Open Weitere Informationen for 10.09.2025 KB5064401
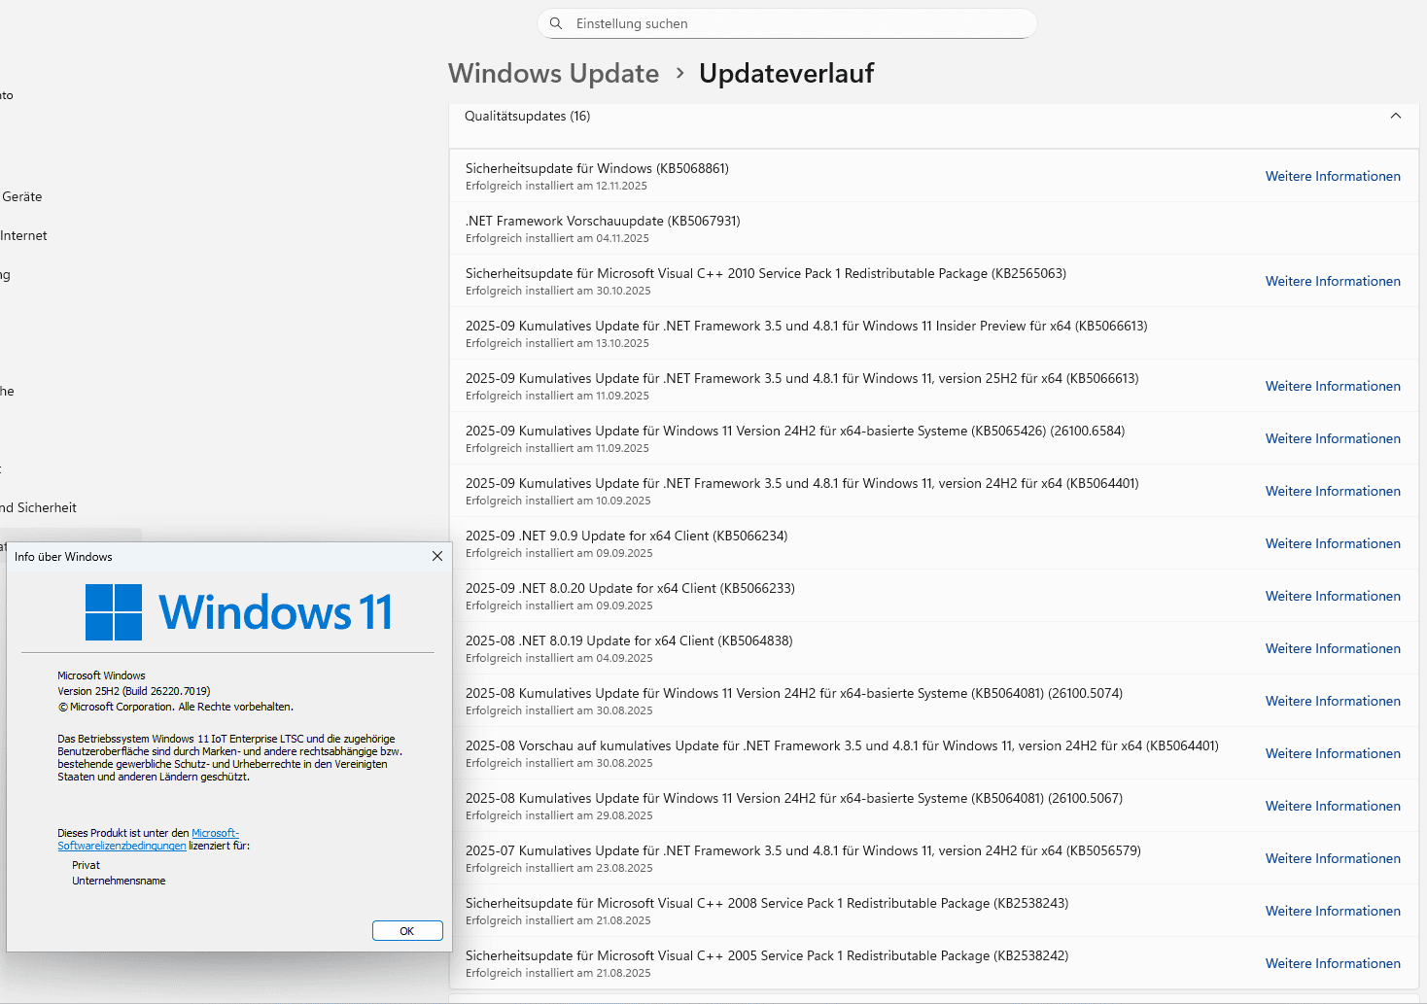Image resolution: width=1427 pixels, height=1004 pixels. [1333, 491]
